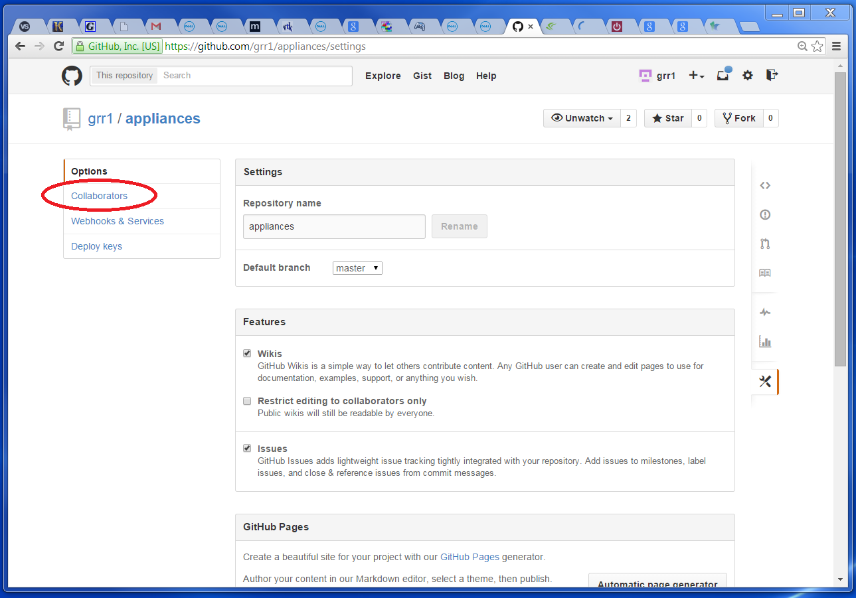Open the Graphs bar chart icon
856x598 pixels.
tap(765, 342)
